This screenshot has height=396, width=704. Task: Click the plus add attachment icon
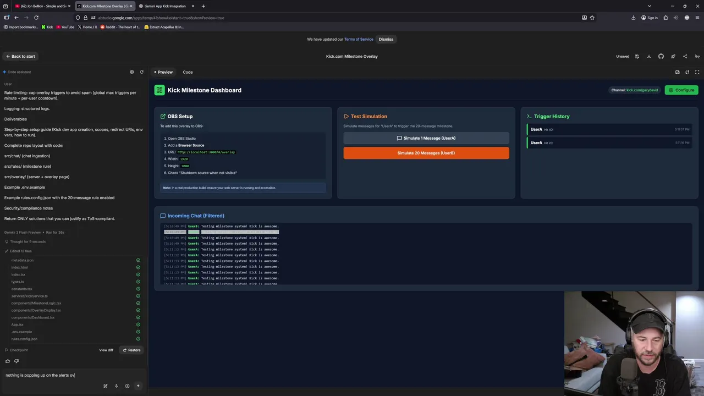coord(127,386)
